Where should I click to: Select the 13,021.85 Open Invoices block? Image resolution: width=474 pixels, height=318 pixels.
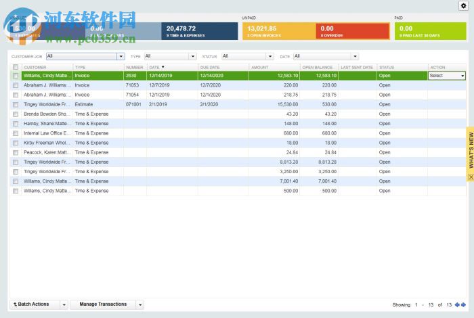click(x=279, y=31)
